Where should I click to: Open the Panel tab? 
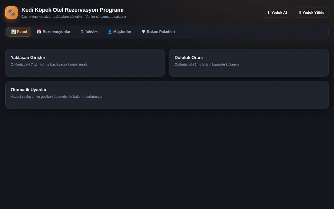(19, 32)
